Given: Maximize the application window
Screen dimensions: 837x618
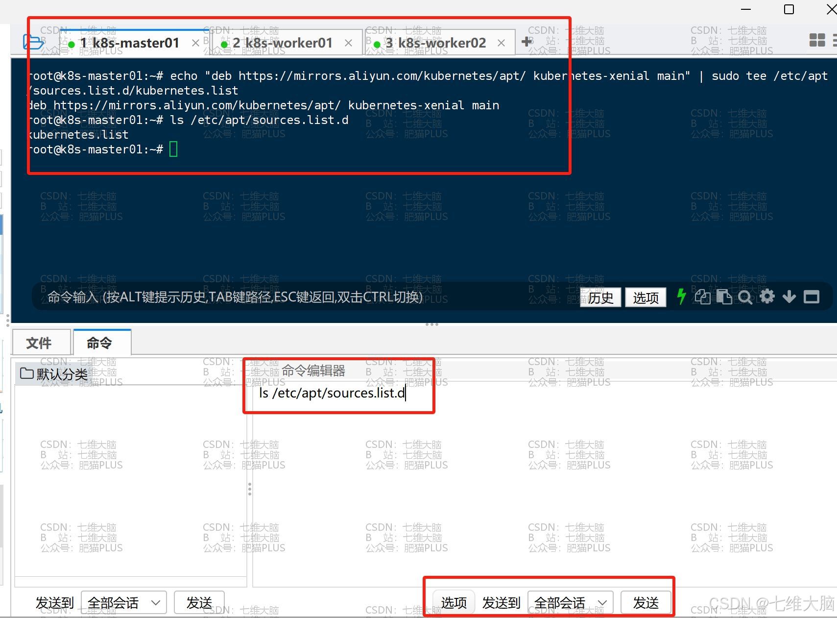Looking at the screenshot, I should click(x=789, y=9).
